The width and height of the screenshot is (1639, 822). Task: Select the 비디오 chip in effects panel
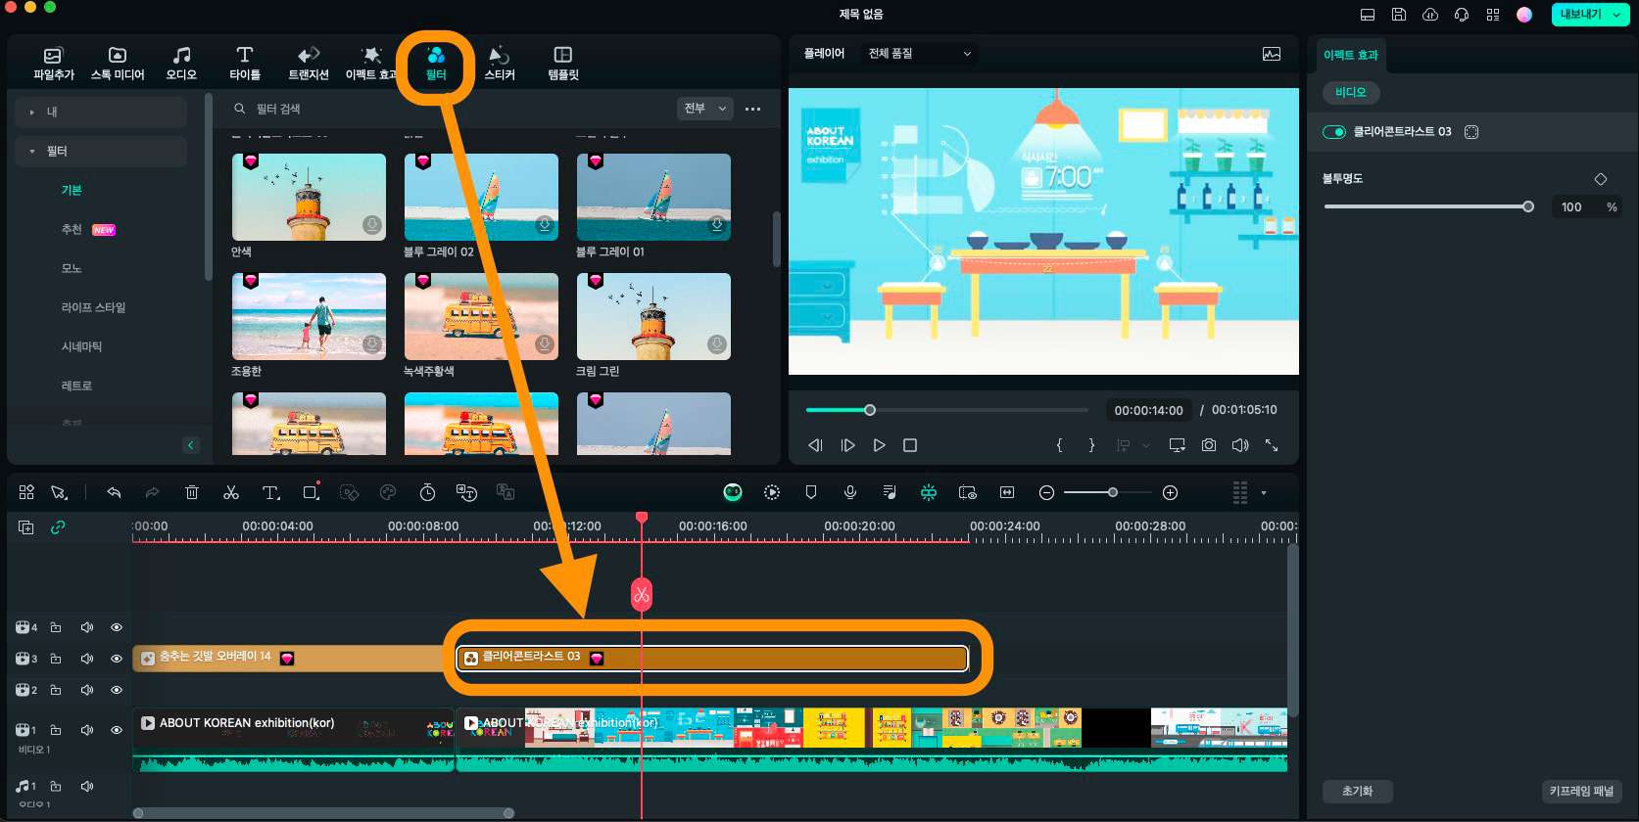(1351, 92)
